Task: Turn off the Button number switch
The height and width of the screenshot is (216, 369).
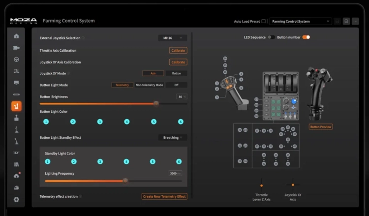Action: [x=306, y=37]
